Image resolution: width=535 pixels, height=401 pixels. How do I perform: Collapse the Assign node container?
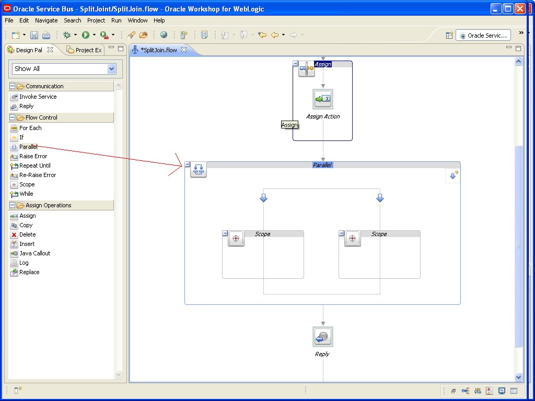coord(296,63)
